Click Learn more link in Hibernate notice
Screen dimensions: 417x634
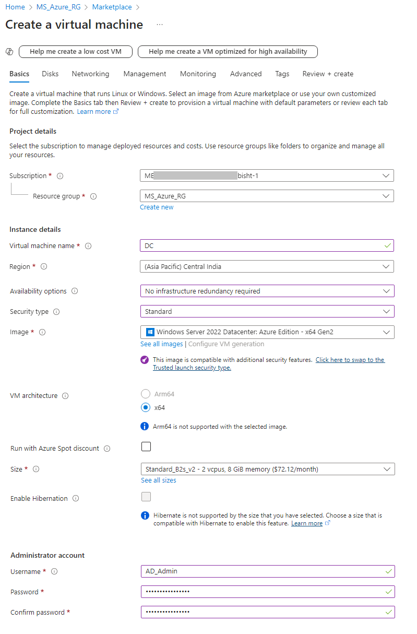click(x=307, y=523)
